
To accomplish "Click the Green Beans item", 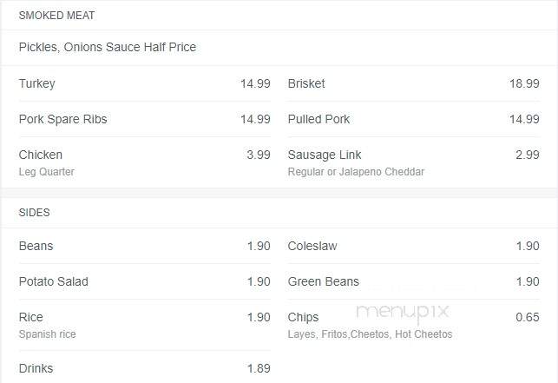I will click(414, 281).
